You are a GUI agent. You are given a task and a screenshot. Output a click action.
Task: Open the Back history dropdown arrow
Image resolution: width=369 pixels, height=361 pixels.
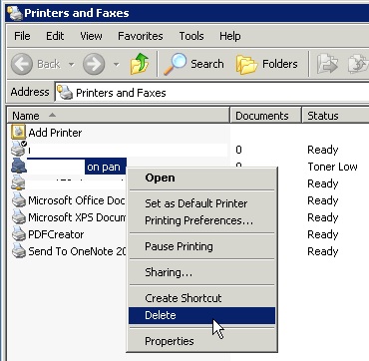[72, 64]
